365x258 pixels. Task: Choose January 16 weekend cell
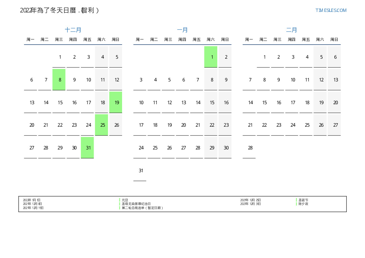[225, 102]
